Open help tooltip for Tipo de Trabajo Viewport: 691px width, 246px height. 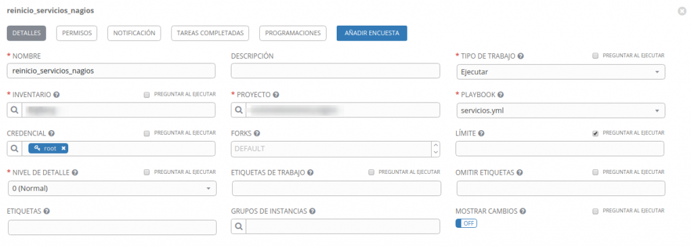(x=520, y=57)
